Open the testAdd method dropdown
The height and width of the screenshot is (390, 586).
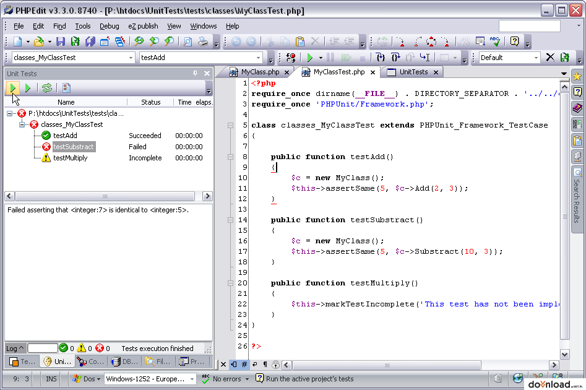pos(258,58)
